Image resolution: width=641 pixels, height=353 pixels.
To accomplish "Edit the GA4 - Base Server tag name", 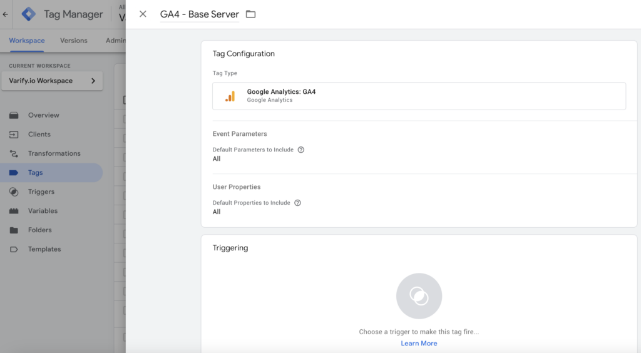I will tap(200, 14).
